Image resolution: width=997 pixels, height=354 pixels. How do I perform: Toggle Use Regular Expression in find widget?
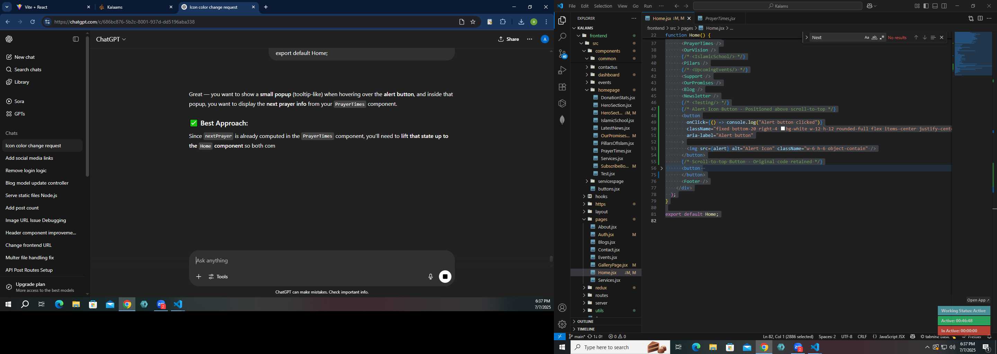point(882,37)
